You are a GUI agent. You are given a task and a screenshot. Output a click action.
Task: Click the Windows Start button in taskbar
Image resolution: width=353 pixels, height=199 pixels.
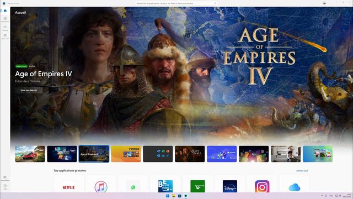point(168,196)
